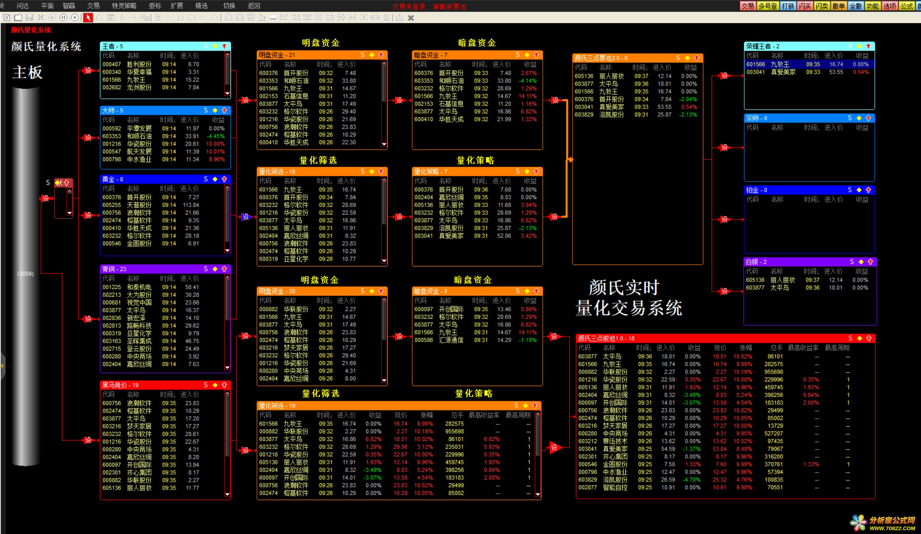This screenshot has height=534, width=921.
Task: Toggle yellow diamond on 黑马竞价 panel
Action: [215, 385]
